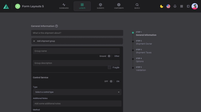
Task: Select the Layouts menu item
Action: (x=82, y=6)
